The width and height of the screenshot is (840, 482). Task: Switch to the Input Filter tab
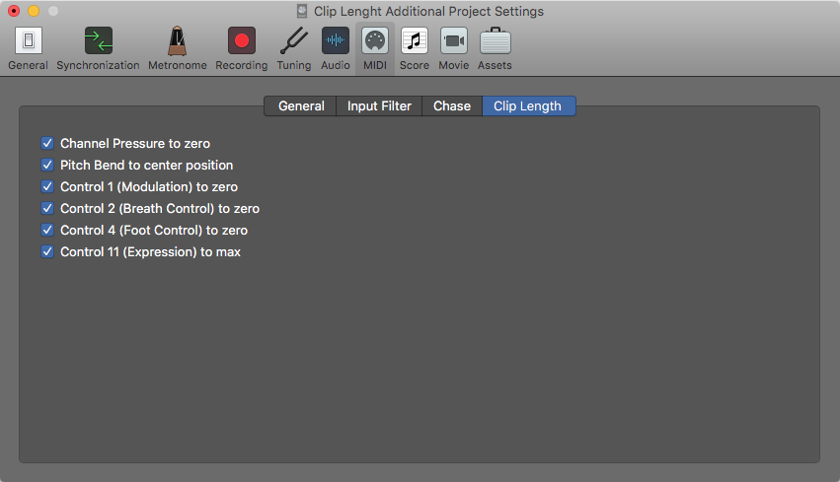point(379,105)
